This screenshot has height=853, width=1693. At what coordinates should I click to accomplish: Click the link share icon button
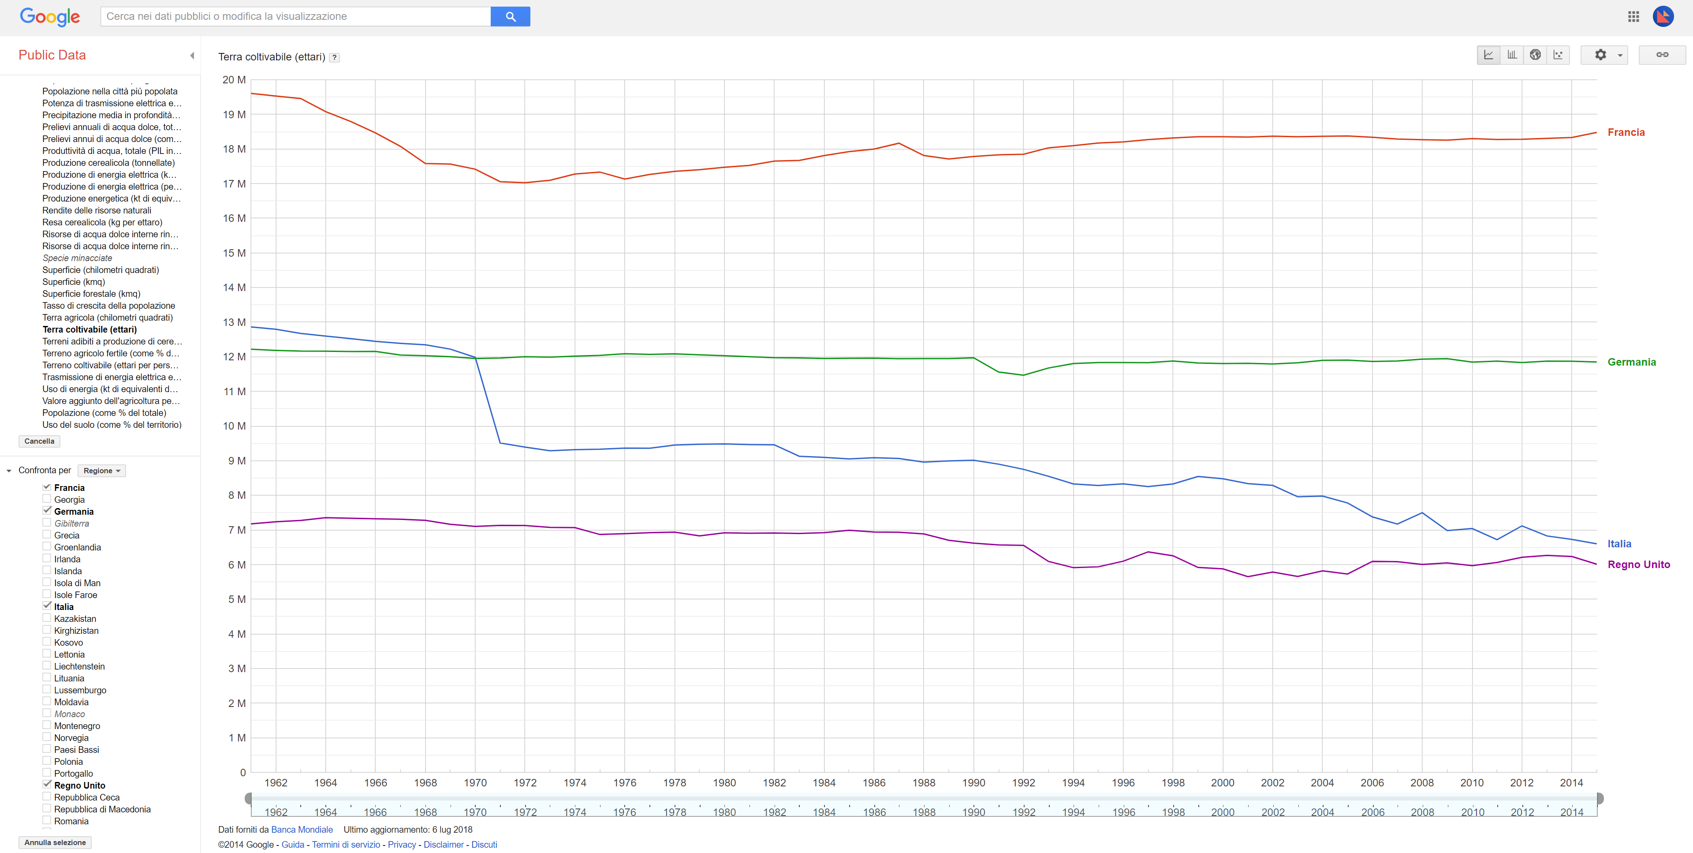point(1661,55)
